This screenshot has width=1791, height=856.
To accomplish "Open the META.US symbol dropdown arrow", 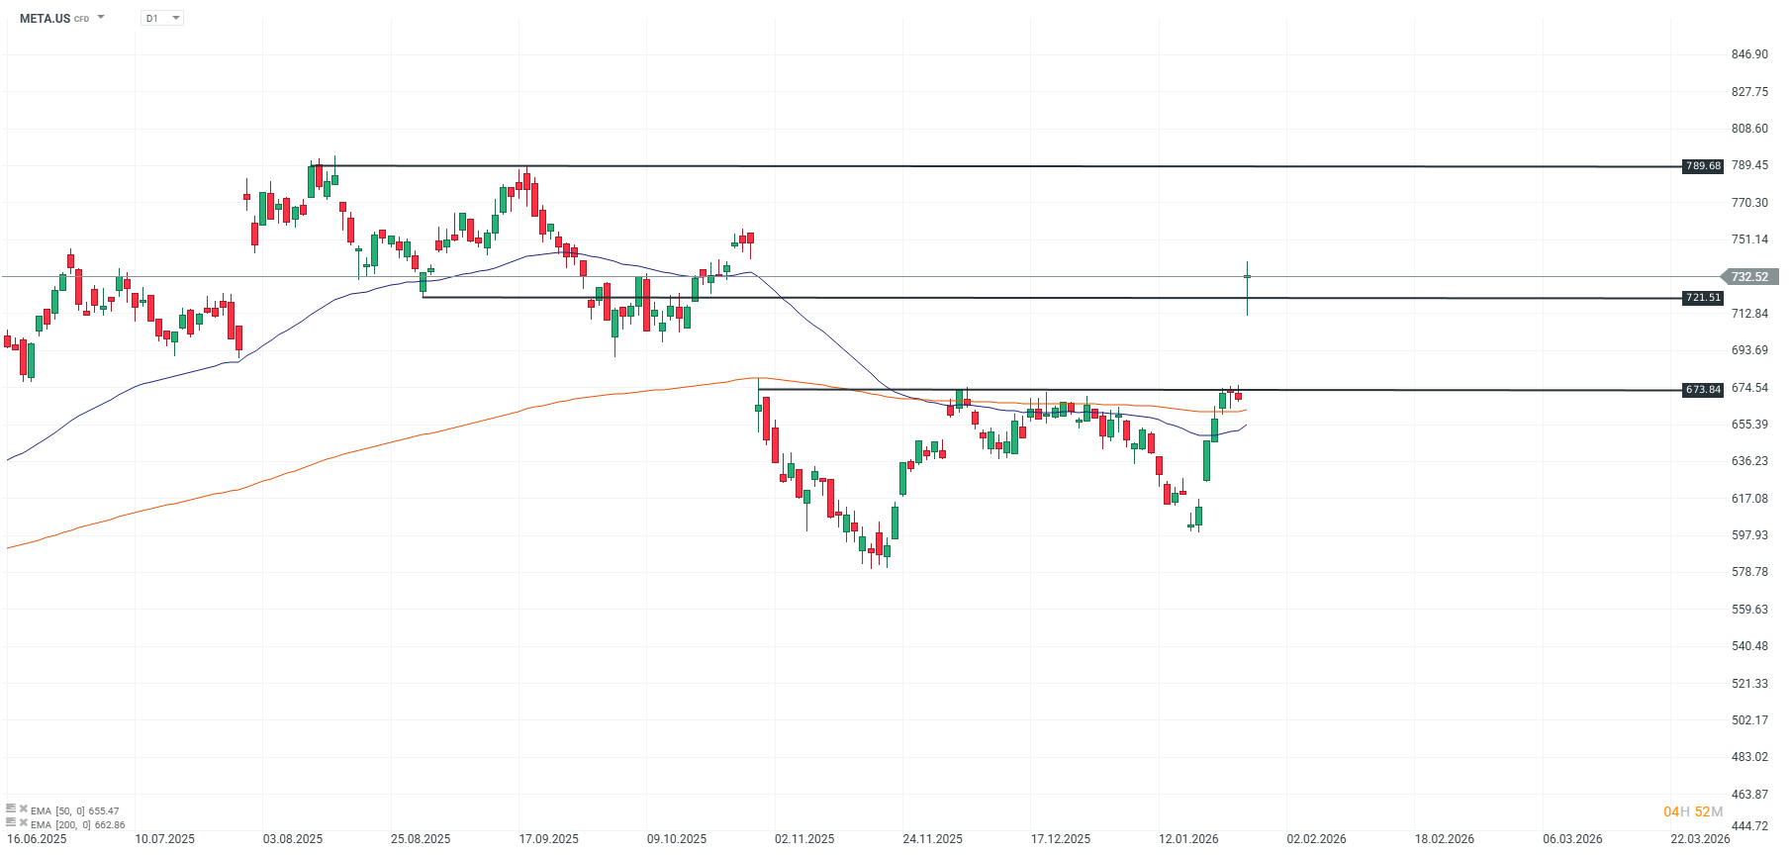I will [x=101, y=18].
